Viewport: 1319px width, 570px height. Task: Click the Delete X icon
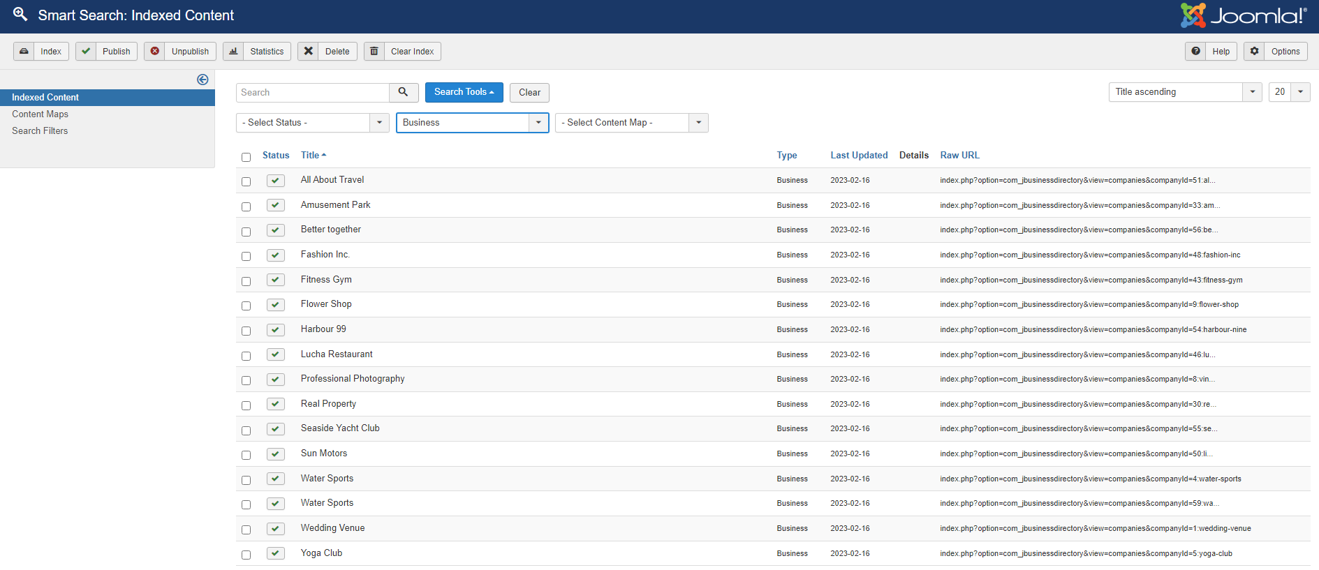point(308,51)
